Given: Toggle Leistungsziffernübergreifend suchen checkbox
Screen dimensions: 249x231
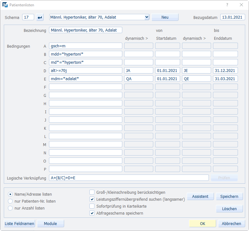Looking at the screenshot, I should (92, 199).
